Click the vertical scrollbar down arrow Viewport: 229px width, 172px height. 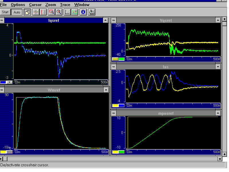(224, 154)
